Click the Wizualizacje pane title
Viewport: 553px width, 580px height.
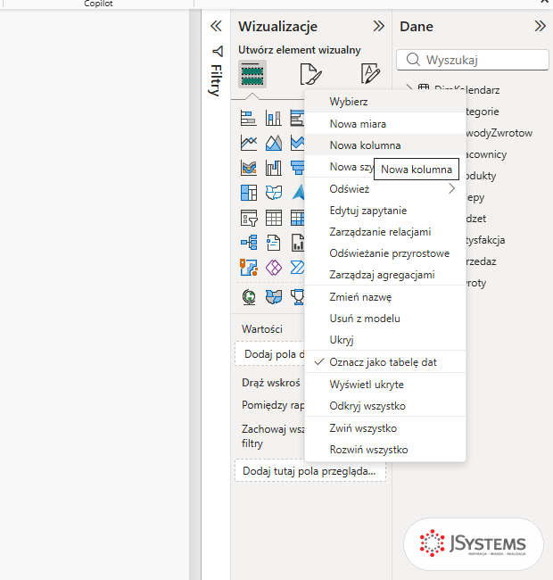click(278, 26)
